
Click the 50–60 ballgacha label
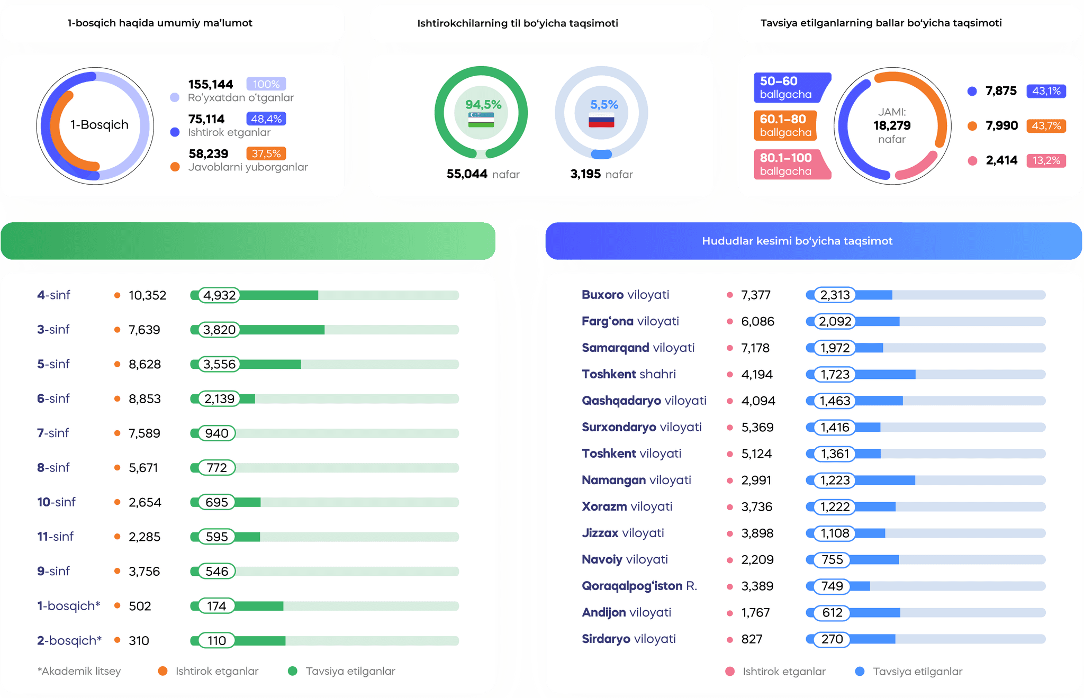pos(792,87)
